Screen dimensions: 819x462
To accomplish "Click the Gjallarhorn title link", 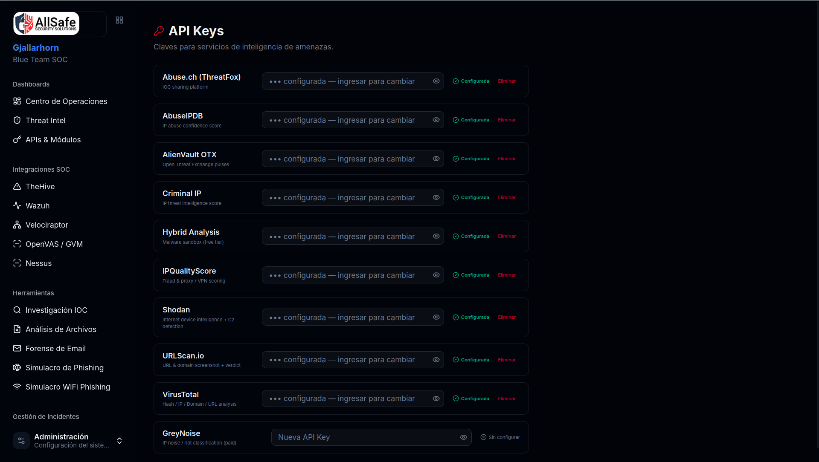I will (x=36, y=48).
